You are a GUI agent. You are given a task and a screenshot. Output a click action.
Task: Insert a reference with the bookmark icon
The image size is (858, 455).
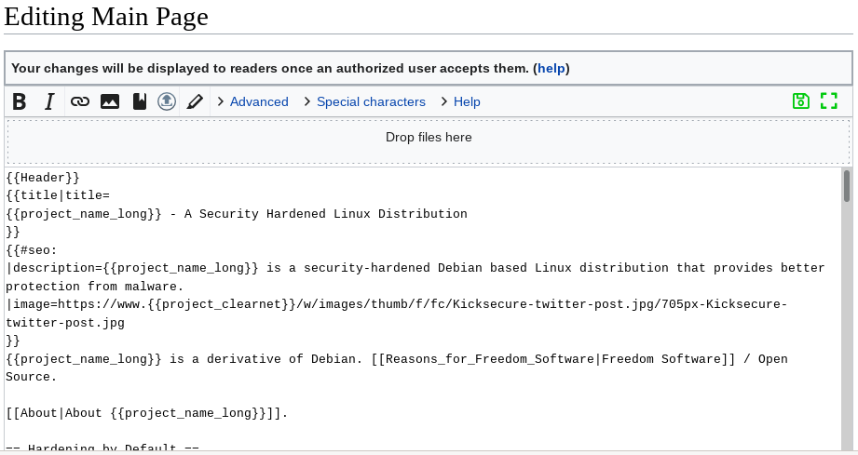click(139, 101)
